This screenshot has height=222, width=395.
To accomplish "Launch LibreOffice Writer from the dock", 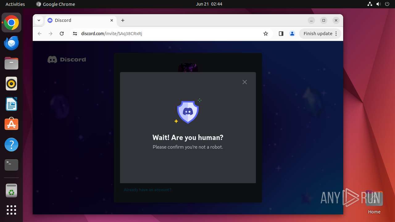I will pyautogui.click(x=11, y=104).
